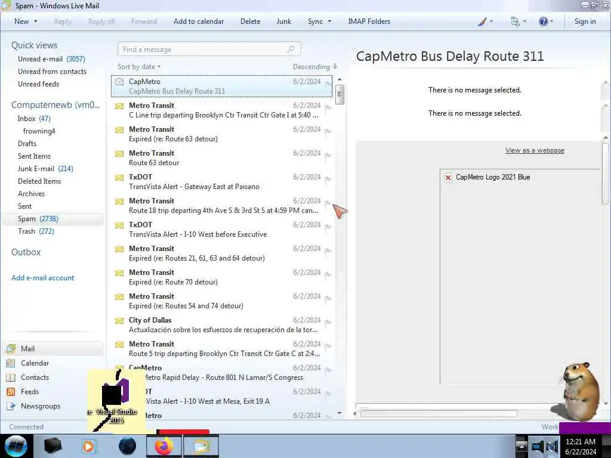Switch to Feeds view

(x=30, y=391)
